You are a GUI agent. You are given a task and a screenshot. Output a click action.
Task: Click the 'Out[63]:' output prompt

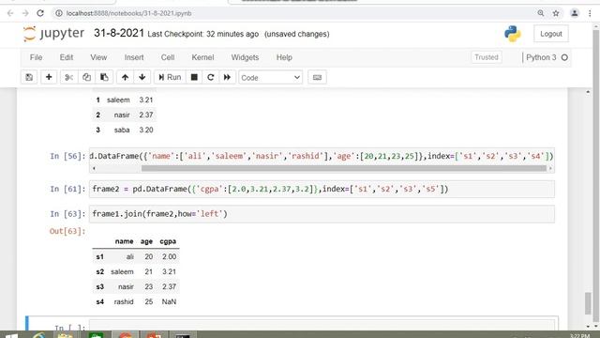click(67, 231)
